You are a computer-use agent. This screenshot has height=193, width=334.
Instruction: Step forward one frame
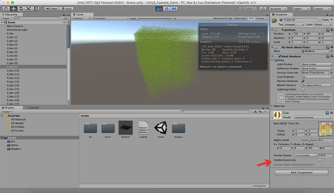174,9
